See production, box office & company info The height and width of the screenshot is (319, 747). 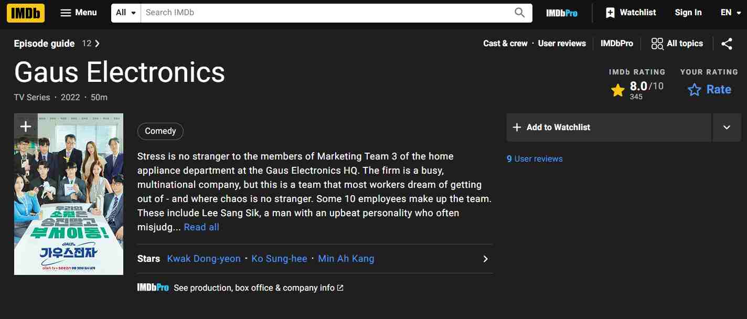258,288
